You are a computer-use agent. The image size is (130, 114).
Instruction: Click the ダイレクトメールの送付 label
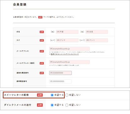point(18,105)
